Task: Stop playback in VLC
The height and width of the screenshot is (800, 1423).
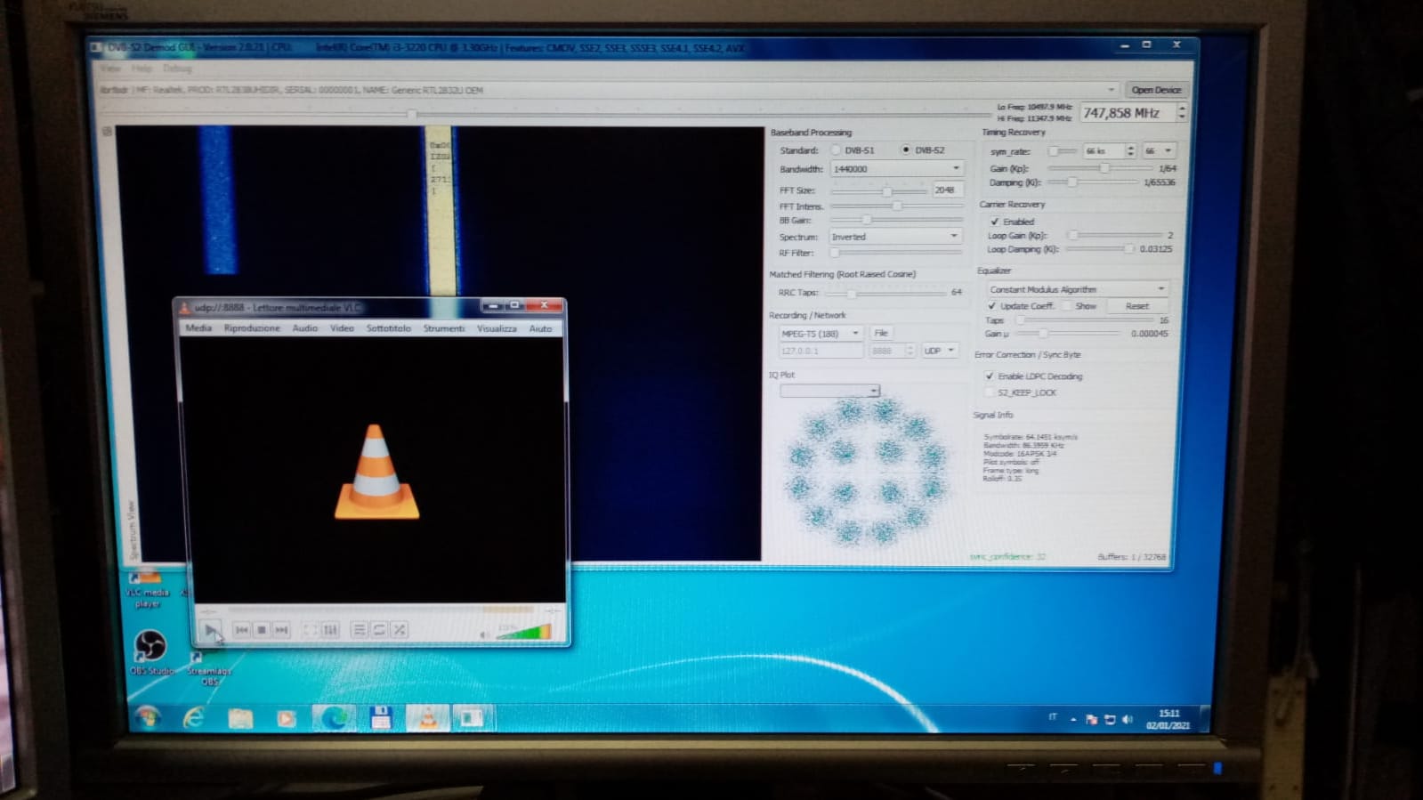Action: (x=262, y=630)
